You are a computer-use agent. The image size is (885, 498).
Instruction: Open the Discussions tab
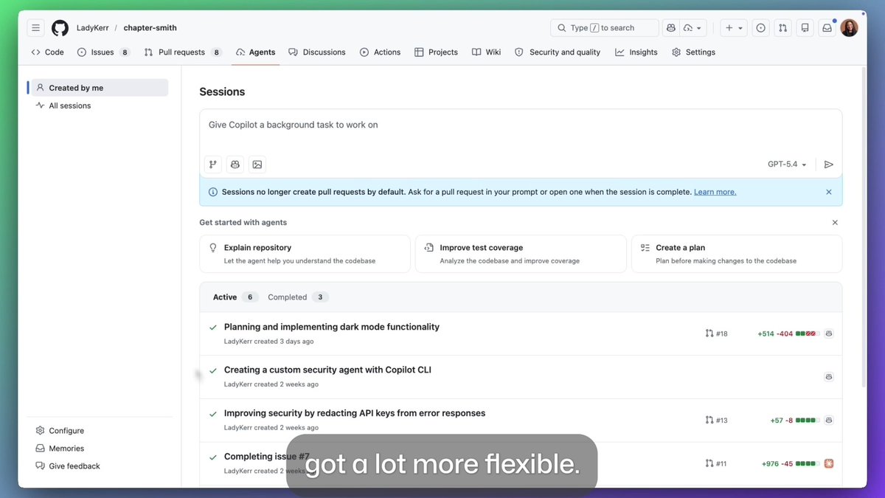317,52
